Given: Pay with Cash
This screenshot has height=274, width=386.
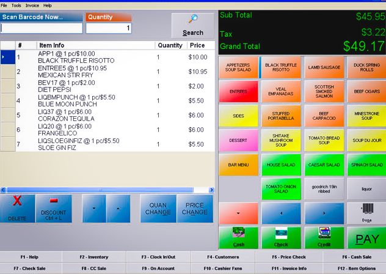Looking at the screenshot, I should 238,238.
